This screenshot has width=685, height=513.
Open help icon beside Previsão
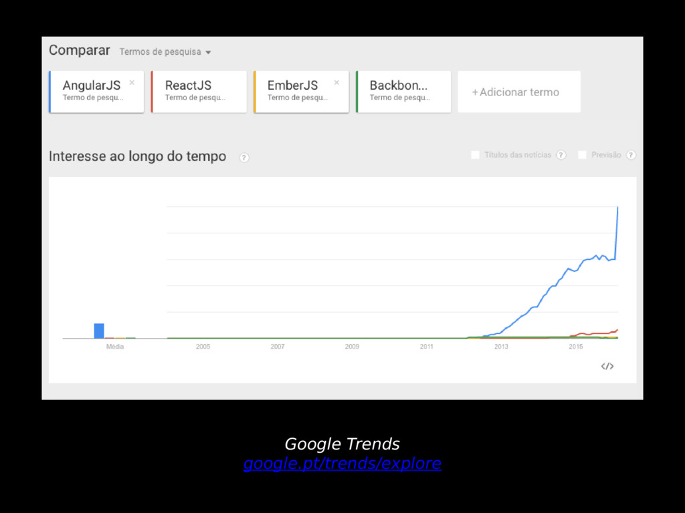[631, 155]
